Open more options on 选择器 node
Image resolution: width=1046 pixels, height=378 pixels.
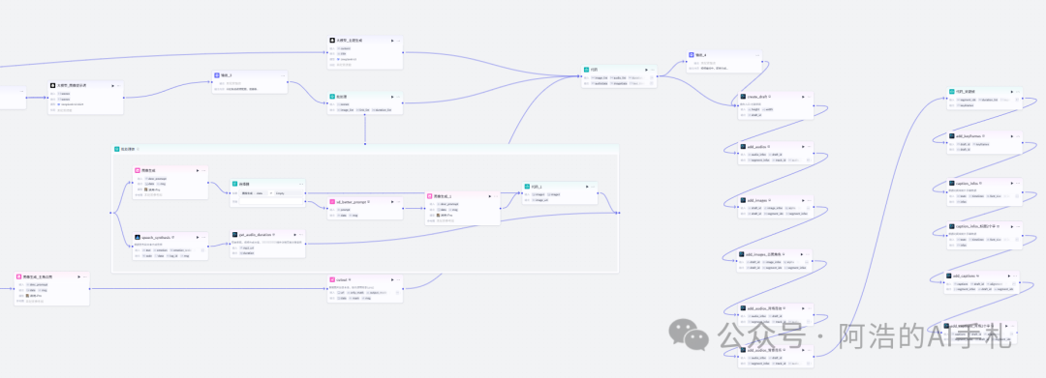tap(301, 184)
